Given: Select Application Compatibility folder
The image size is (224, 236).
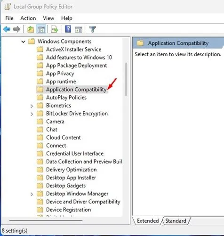Looking at the screenshot, I should [76, 90].
